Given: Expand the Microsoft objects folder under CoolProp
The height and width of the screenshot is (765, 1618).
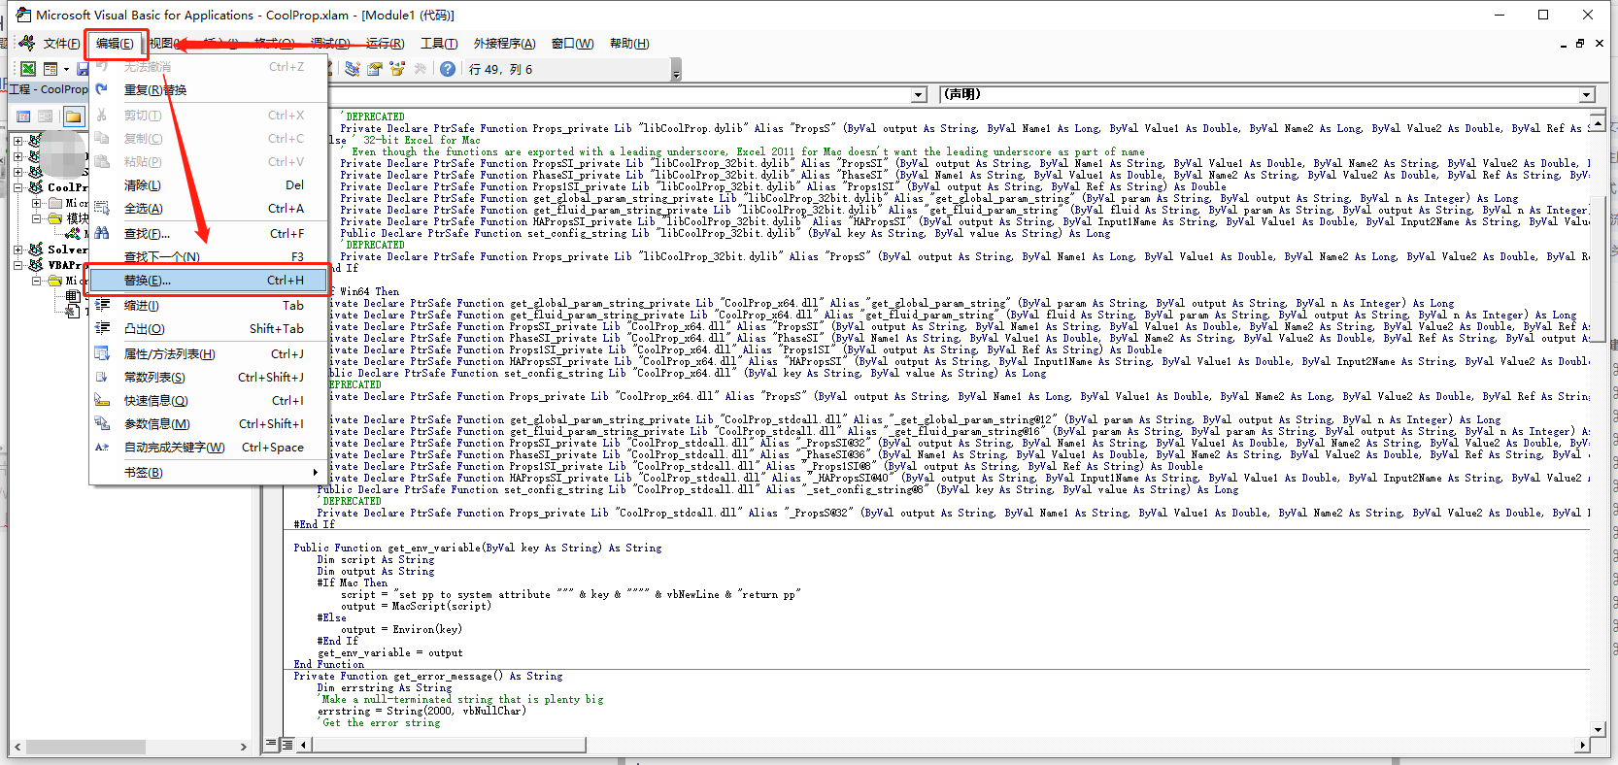Looking at the screenshot, I should coord(37,203).
